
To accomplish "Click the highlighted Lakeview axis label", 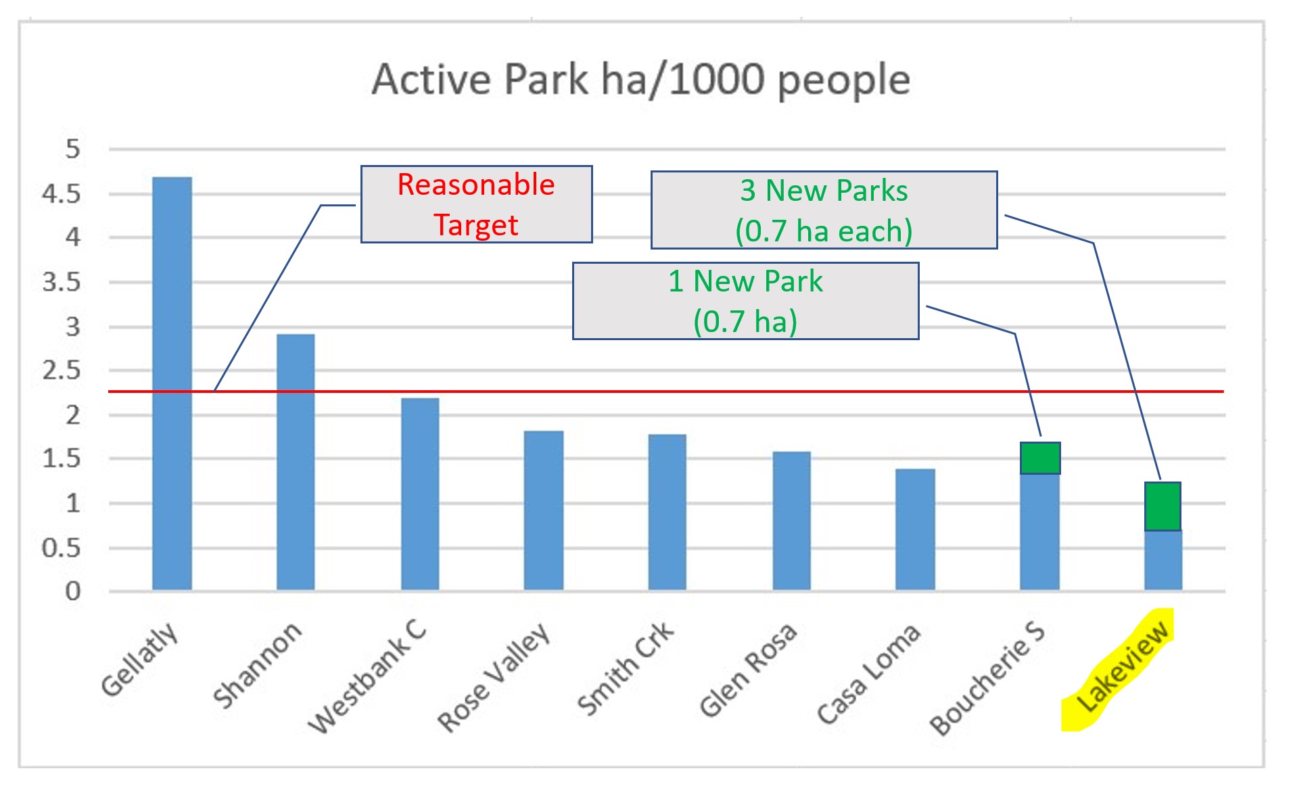I will pyautogui.click(x=1121, y=670).
